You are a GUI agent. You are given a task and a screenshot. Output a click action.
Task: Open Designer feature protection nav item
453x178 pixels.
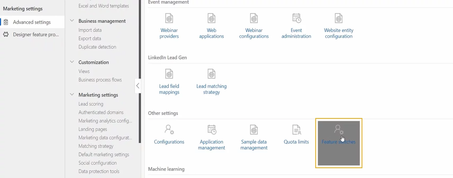point(32,34)
